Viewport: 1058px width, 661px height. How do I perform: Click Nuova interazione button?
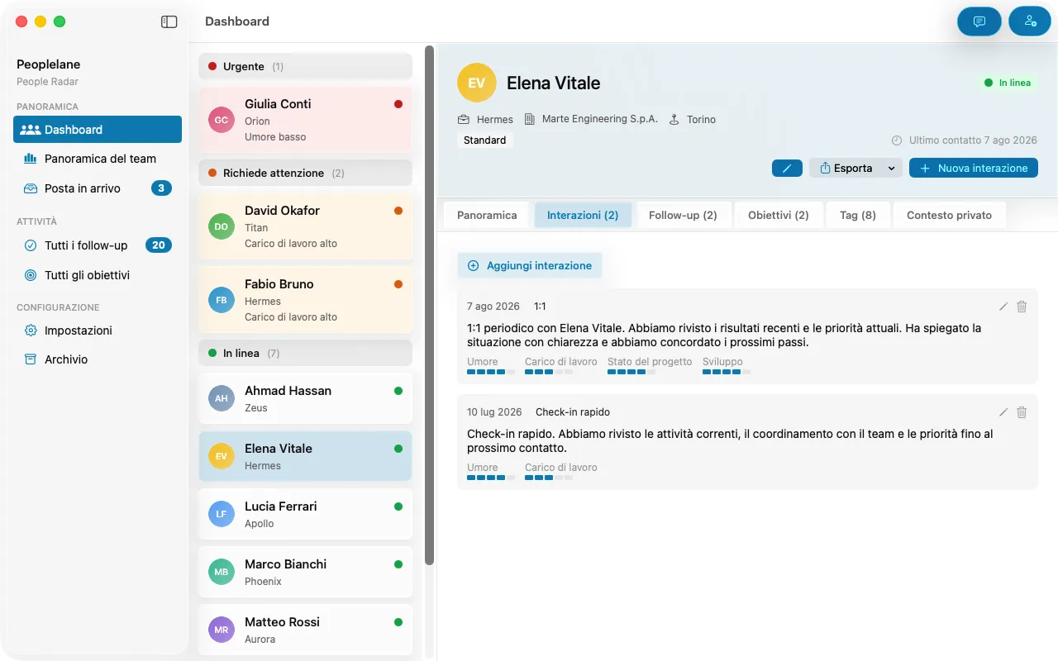point(974,169)
